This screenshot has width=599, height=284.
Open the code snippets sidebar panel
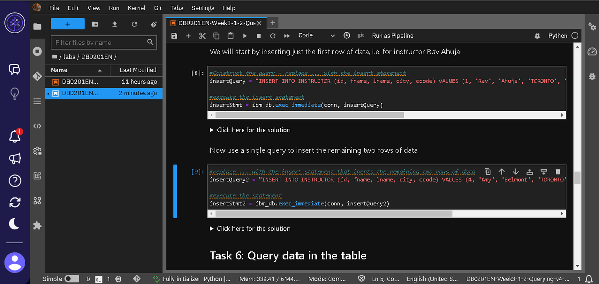[37, 126]
